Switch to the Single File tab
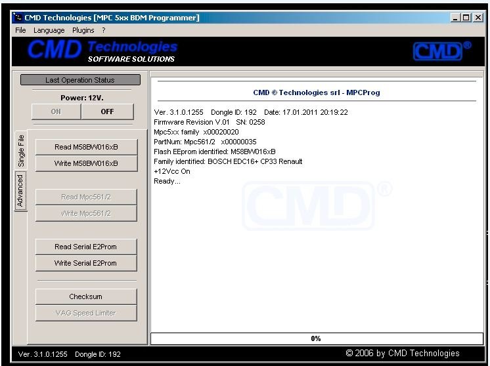 point(21,150)
